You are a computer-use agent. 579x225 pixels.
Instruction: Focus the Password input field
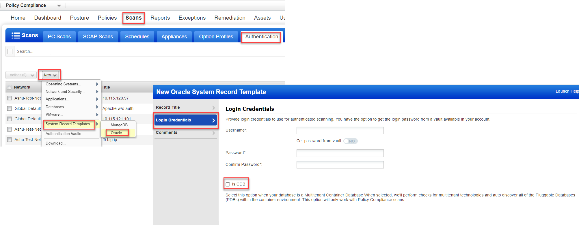(340, 153)
